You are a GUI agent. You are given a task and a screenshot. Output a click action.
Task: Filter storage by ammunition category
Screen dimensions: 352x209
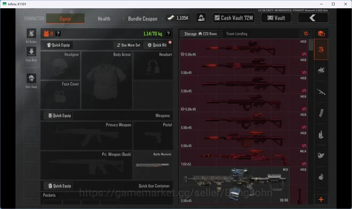[x=321, y=134]
